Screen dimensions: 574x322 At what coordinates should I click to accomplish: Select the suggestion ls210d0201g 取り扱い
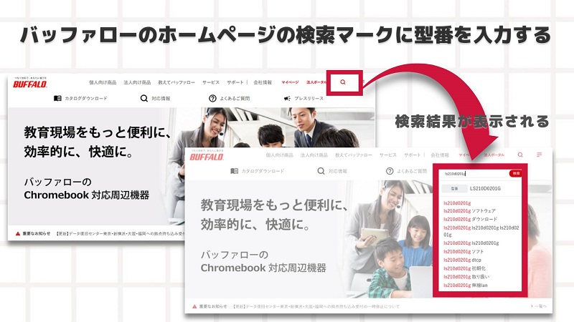tap(466, 277)
